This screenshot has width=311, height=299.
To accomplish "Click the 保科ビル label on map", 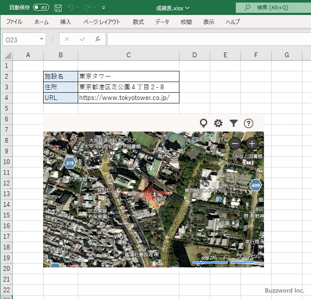I will [106, 190].
